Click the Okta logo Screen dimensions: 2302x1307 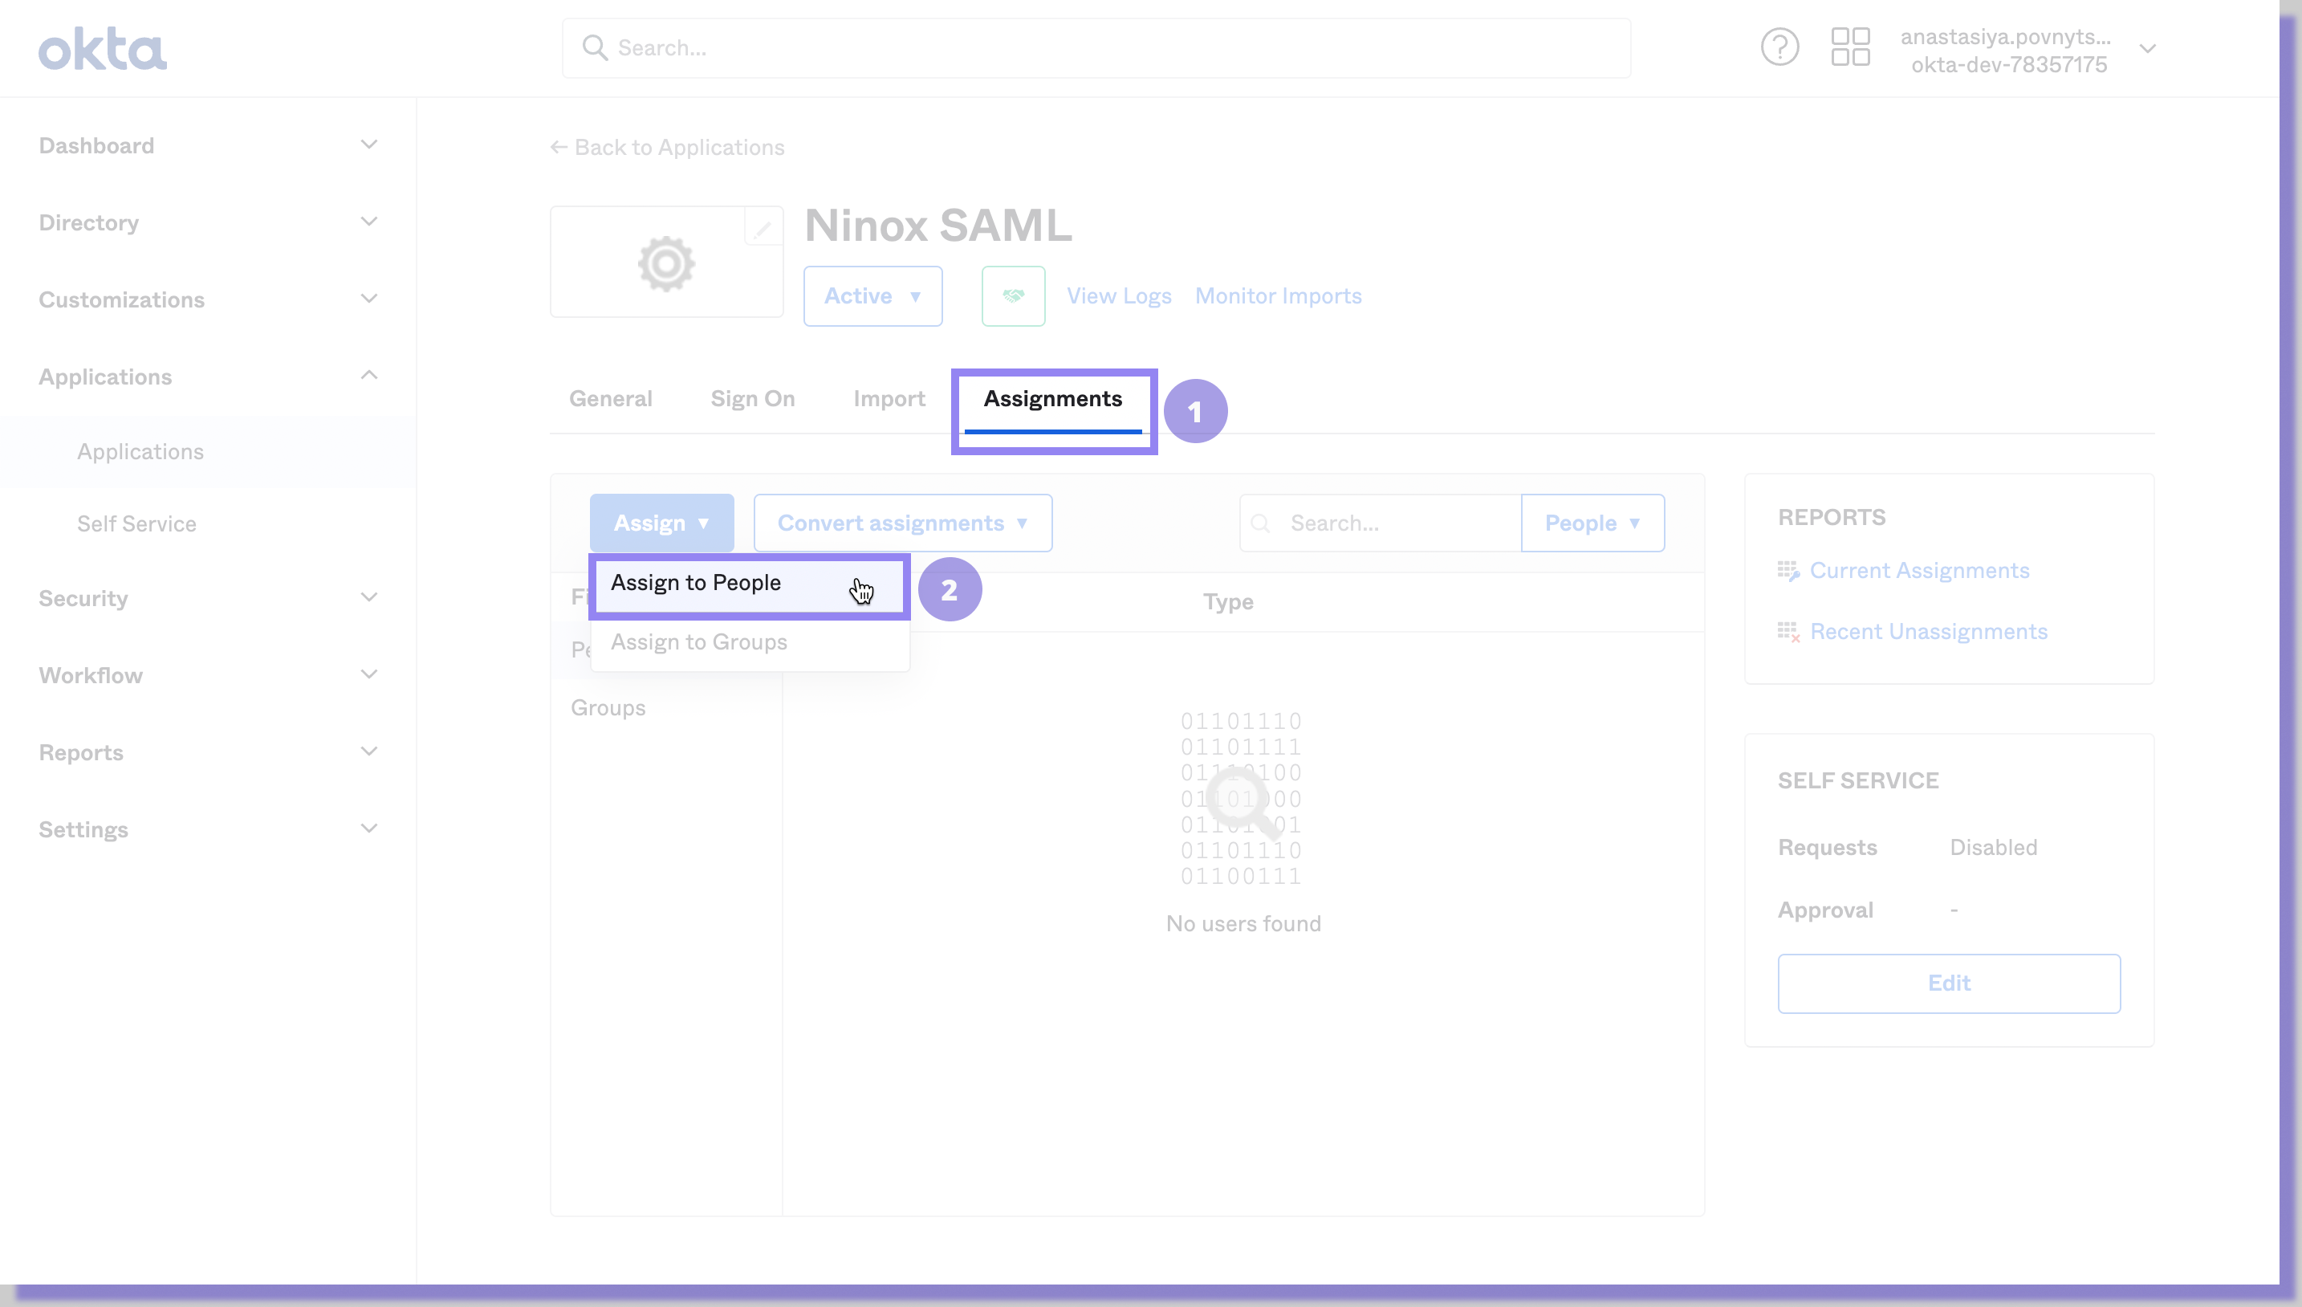102,48
